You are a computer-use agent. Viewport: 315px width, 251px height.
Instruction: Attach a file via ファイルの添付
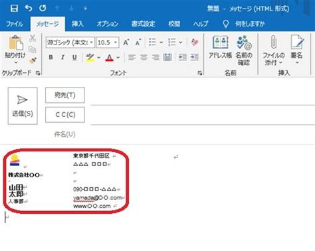point(274,50)
